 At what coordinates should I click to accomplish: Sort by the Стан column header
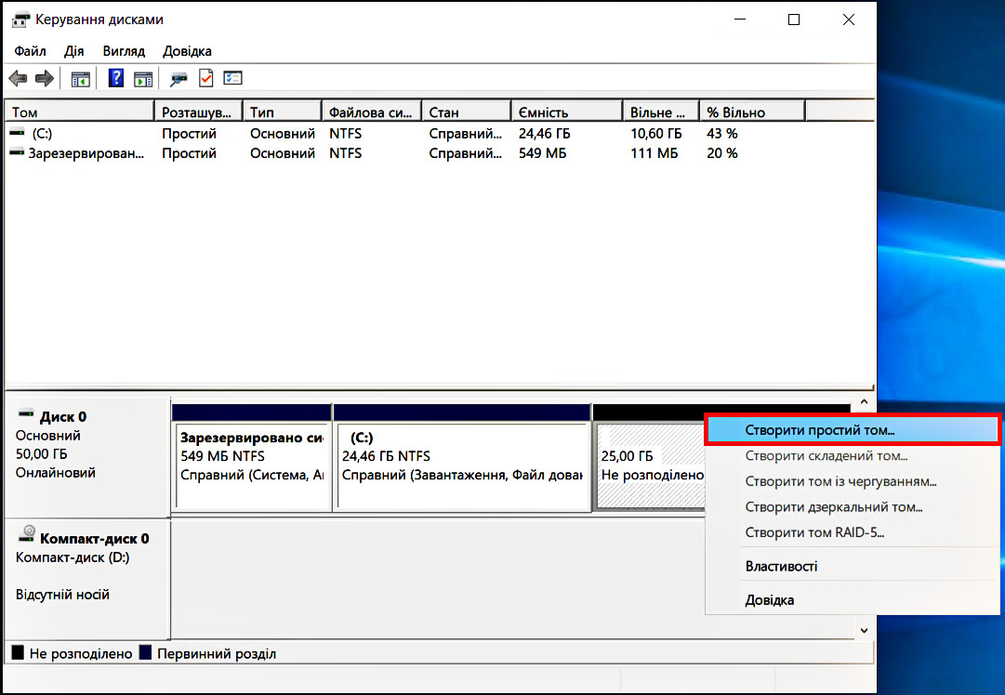[467, 112]
